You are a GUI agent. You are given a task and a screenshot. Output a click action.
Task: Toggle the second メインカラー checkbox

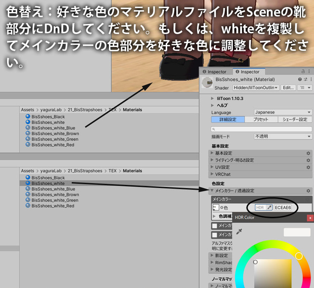coord(214,235)
